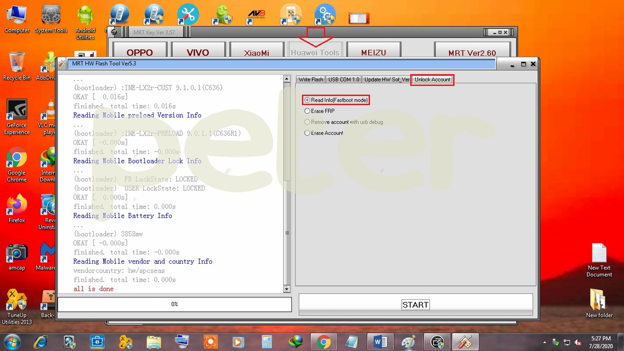Open the Paint taskbar icon
The height and width of the screenshot is (351, 624).
tap(408, 341)
